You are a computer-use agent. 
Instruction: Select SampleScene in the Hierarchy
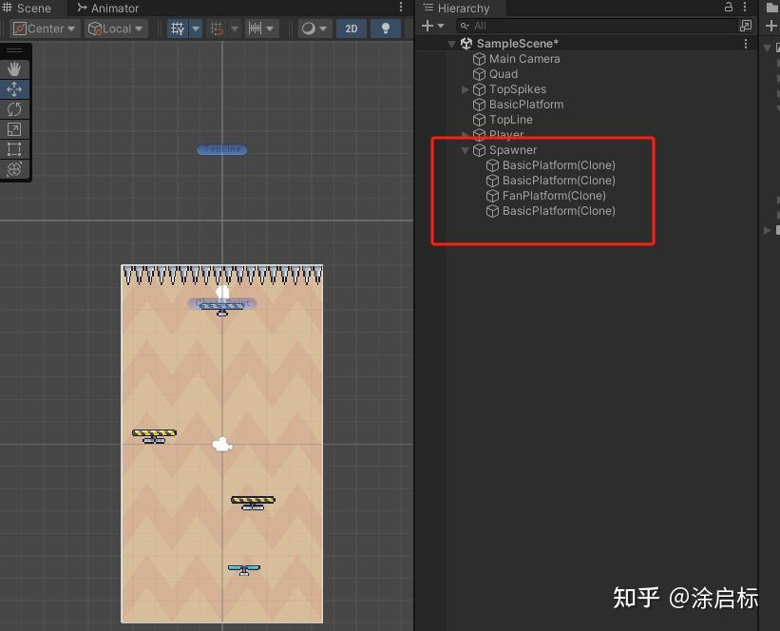click(x=518, y=44)
